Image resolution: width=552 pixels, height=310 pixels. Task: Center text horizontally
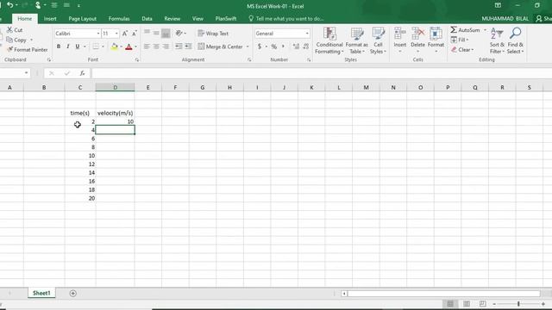tap(156, 46)
